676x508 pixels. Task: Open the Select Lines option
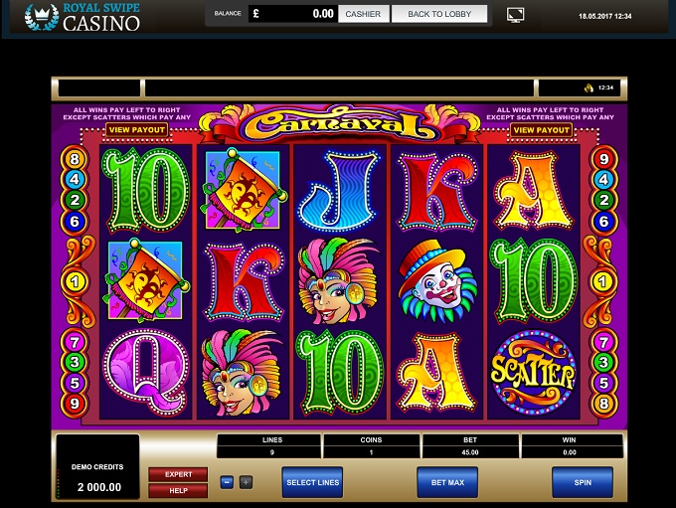coord(312,482)
